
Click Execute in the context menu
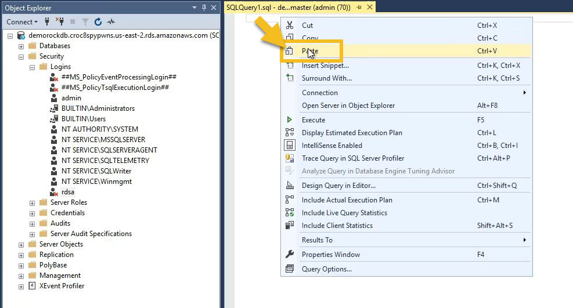[406, 120]
